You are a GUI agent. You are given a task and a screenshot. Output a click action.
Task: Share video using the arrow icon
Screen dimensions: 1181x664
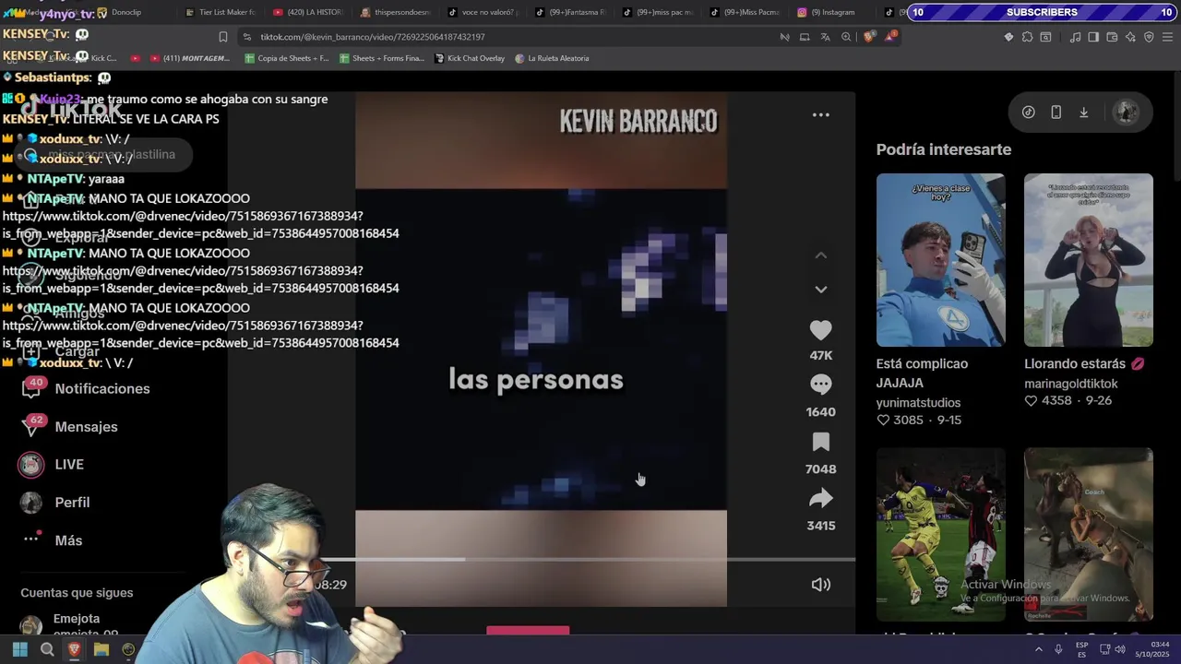point(820,499)
